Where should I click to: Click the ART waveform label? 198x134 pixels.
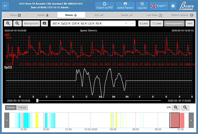click(7, 35)
